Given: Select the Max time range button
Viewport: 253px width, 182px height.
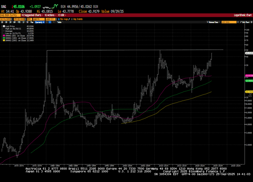Looking at the screenshot, I should pyautogui.click(x=32, y=22).
